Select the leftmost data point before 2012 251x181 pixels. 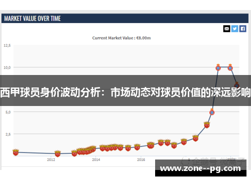click(16, 152)
